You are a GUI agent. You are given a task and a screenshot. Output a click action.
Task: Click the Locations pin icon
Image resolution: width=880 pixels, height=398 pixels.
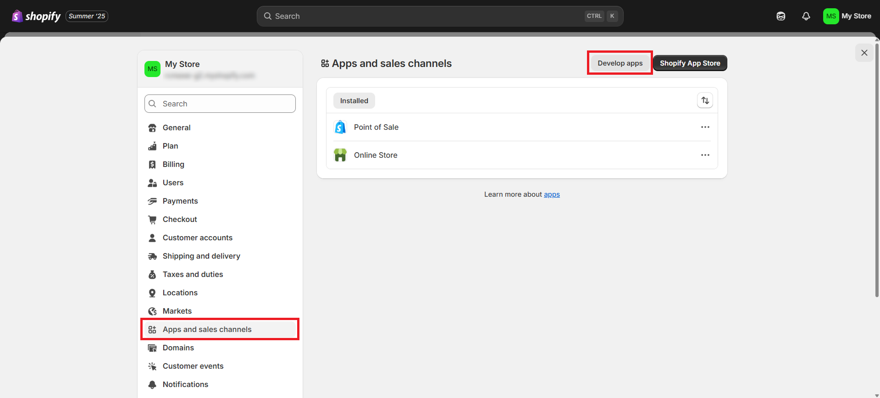coord(152,293)
